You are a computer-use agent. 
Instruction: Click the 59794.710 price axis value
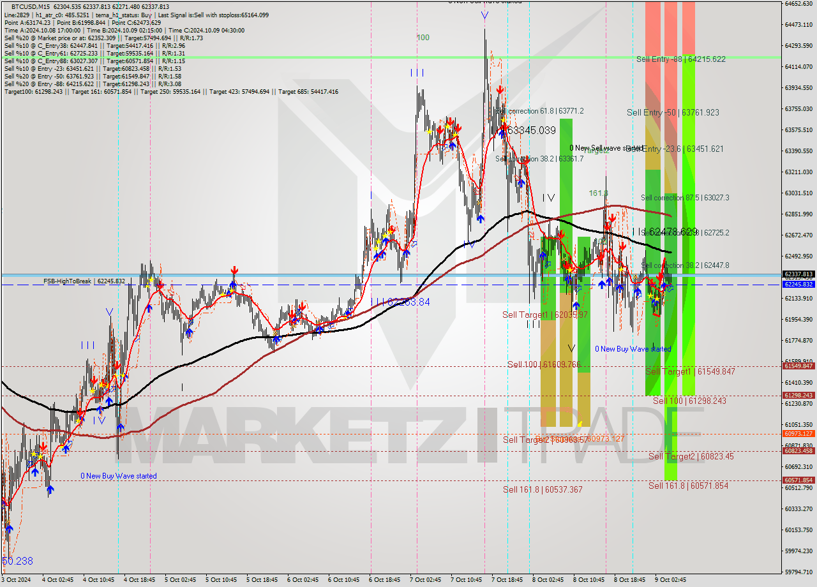click(798, 572)
